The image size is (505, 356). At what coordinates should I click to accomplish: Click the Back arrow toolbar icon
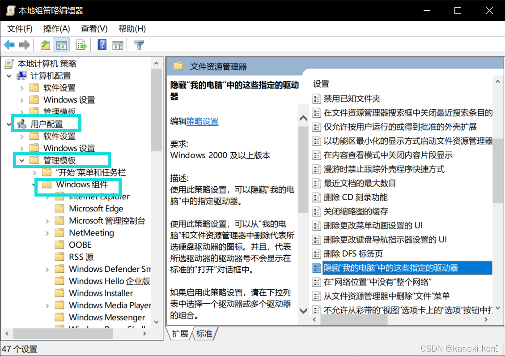click(x=9, y=45)
